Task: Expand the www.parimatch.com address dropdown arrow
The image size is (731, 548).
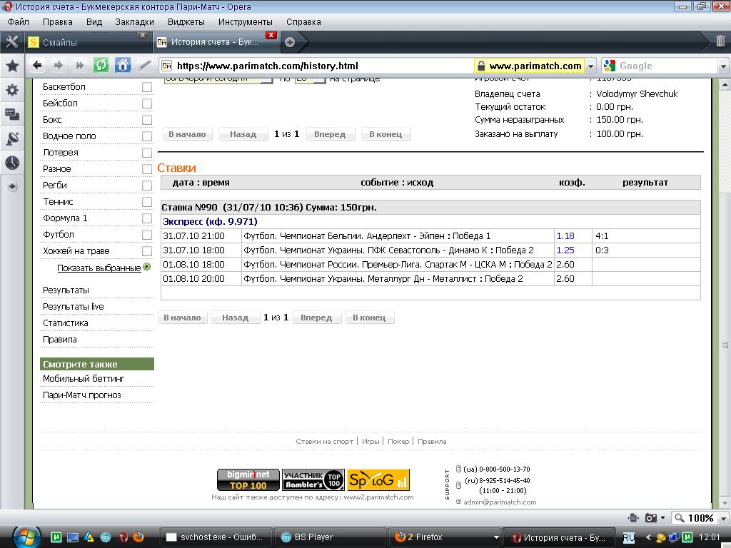Action: 591,66
